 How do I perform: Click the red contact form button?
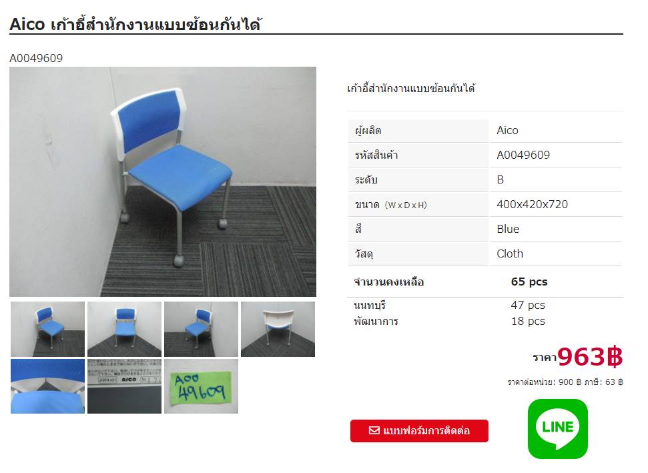coord(419,431)
